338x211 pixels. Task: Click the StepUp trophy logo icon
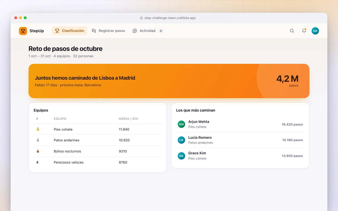[23, 31]
